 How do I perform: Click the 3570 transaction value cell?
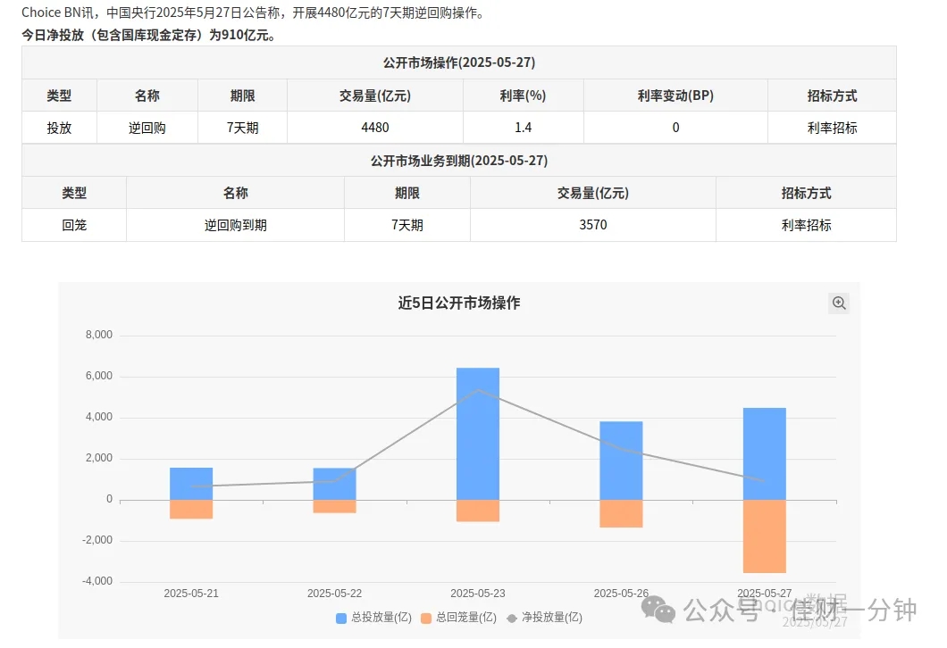click(x=593, y=225)
